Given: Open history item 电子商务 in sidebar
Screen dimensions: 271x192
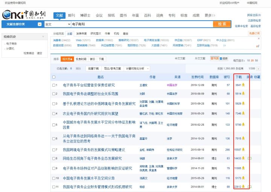Looking at the screenshot, I should pyautogui.click(x=11, y=43).
